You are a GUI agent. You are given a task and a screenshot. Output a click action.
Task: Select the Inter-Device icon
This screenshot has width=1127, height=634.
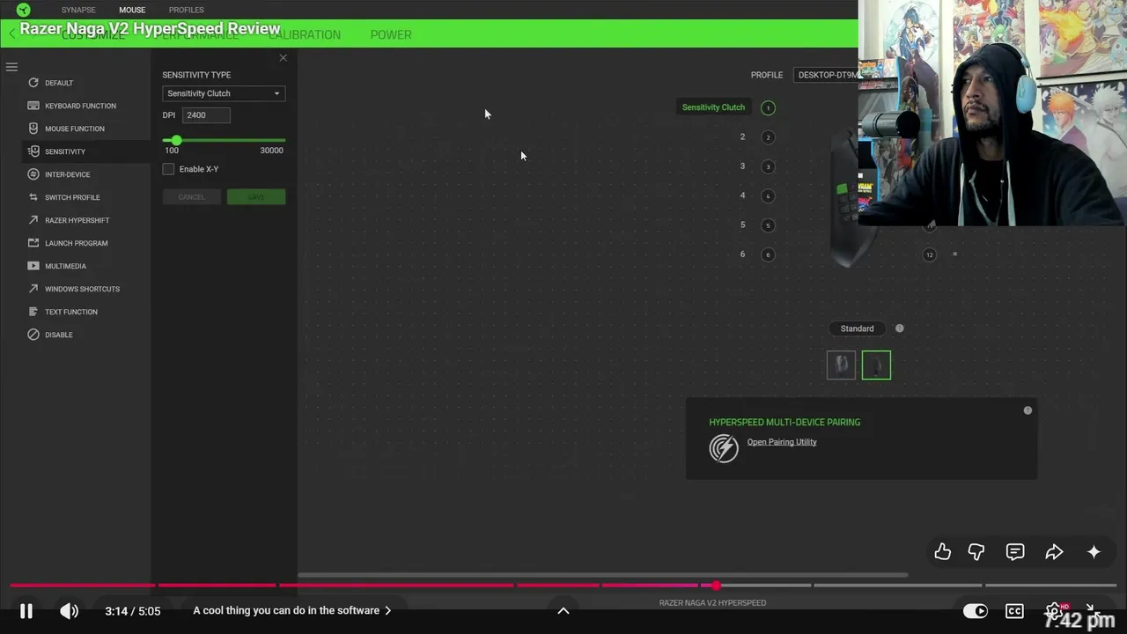click(33, 174)
